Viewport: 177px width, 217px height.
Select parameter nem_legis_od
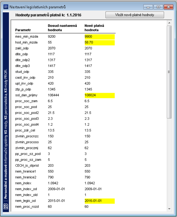click(x=25, y=201)
